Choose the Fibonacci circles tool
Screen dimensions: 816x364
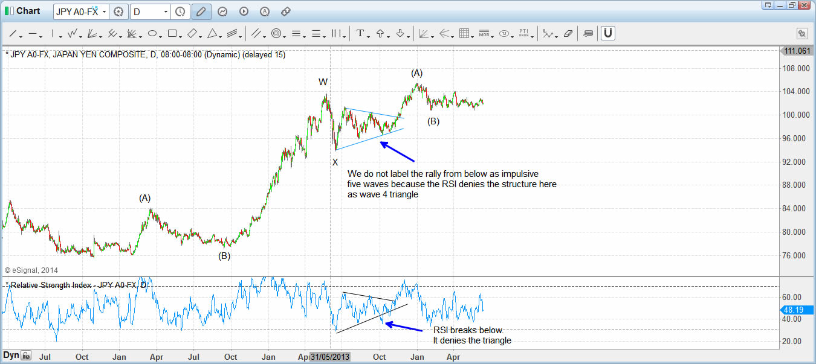click(276, 34)
